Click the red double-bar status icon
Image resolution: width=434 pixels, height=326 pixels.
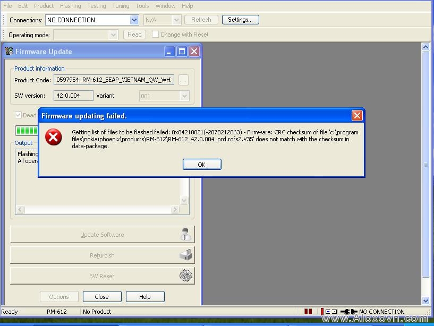pos(308,312)
